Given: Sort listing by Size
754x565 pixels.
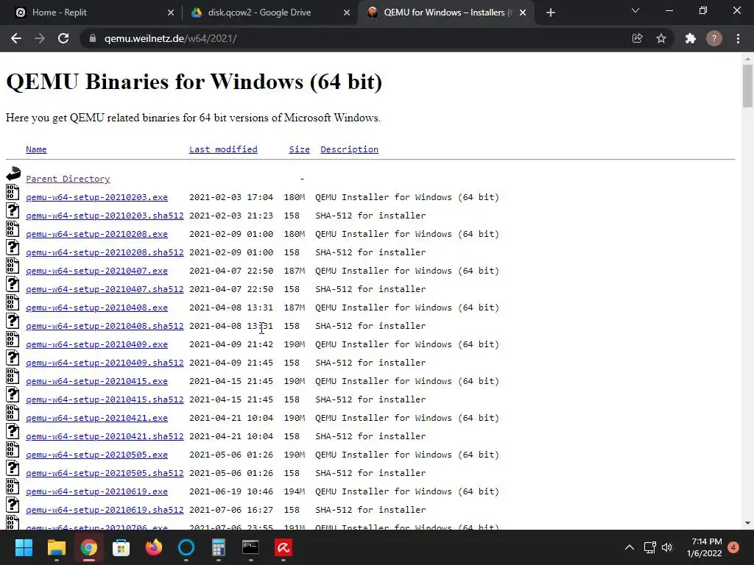Looking at the screenshot, I should (x=299, y=149).
